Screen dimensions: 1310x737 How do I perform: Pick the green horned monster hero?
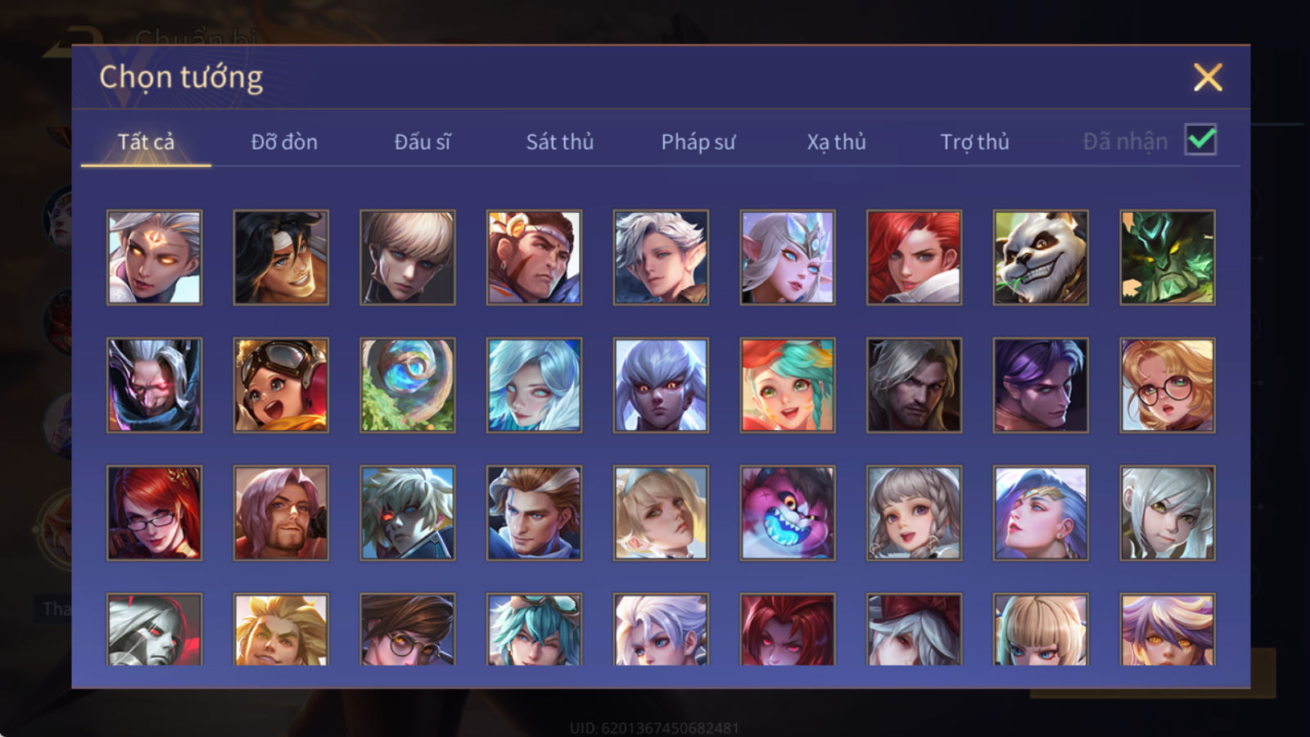click(x=1168, y=257)
